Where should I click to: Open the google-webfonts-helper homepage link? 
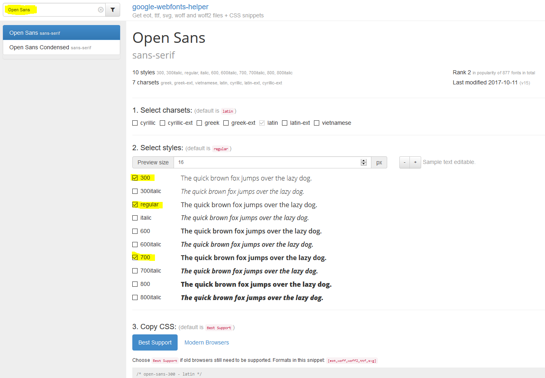pyautogui.click(x=170, y=6)
